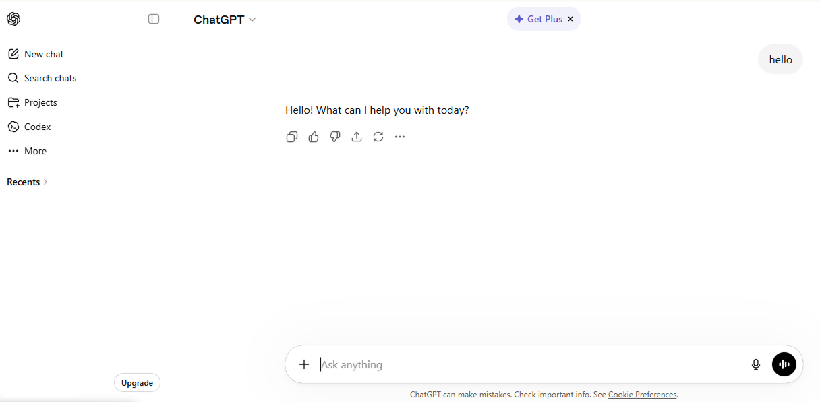This screenshot has width=820, height=402.
Task: Open more response actions (three dots)
Action: point(400,137)
